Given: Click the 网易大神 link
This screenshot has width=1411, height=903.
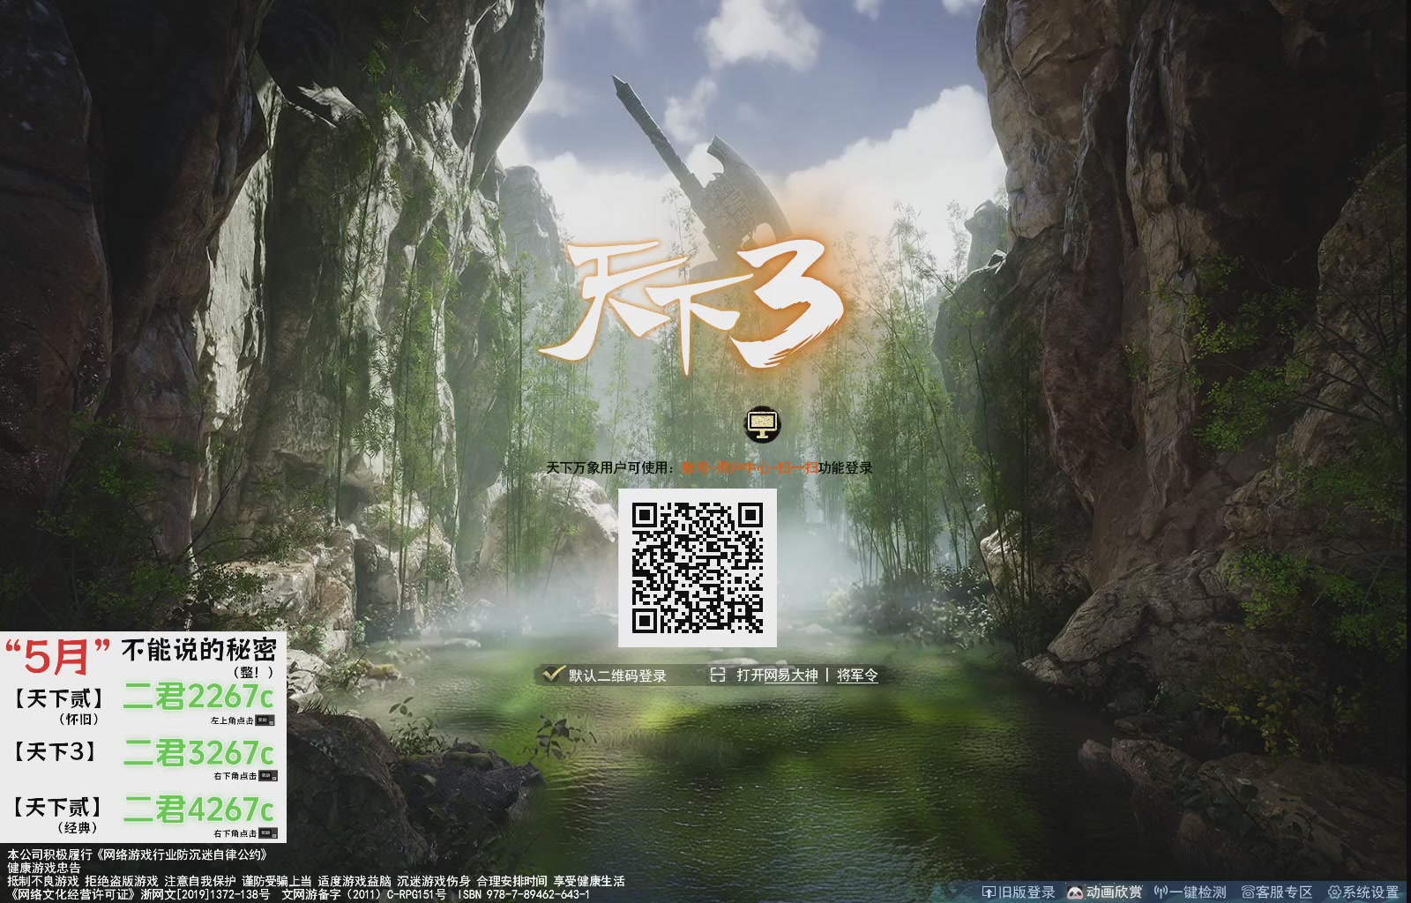Looking at the screenshot, I should point(791,675).
